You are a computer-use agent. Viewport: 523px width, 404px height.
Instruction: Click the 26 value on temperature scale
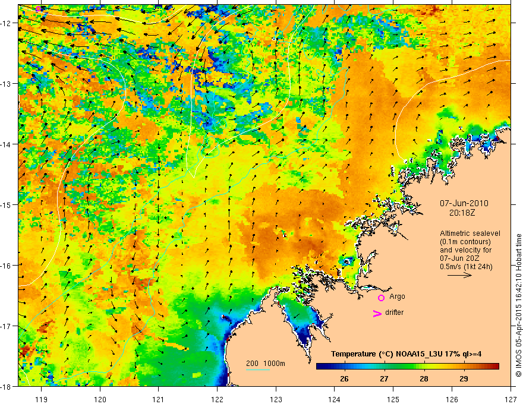(x=344, y=378)
